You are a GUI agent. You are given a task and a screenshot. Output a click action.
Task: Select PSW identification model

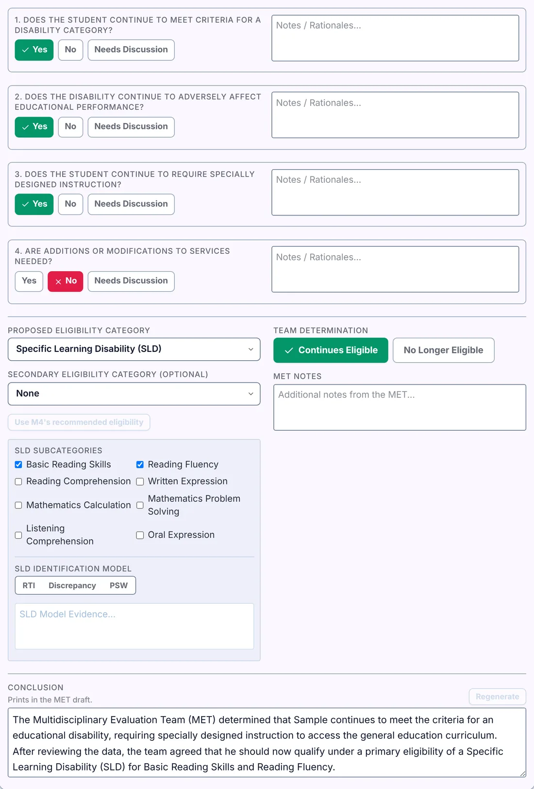[x=118, y=585]
